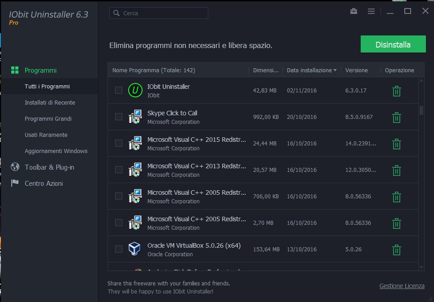The height and width of the screenshot is (302, 434).
Task: Click trash icon for Visual C++ 2005 2,70 MB
Action: coord(396,223)
